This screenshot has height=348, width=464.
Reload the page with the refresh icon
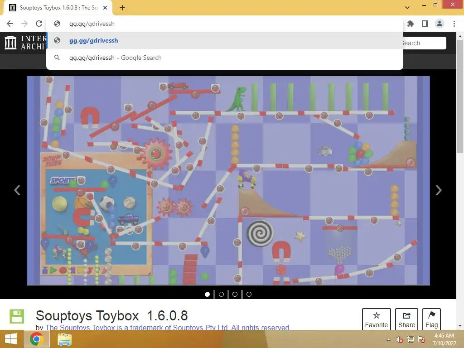[39, 24]
